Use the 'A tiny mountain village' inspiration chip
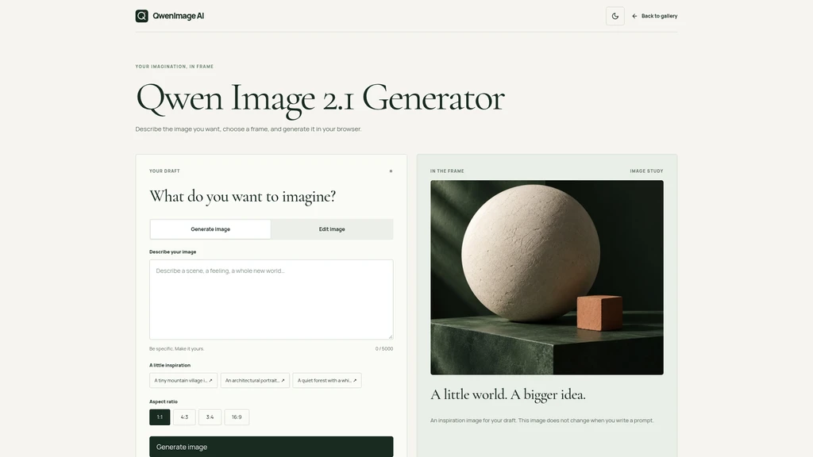The height and width of the screenshot is (457, 813). [183, 380]
